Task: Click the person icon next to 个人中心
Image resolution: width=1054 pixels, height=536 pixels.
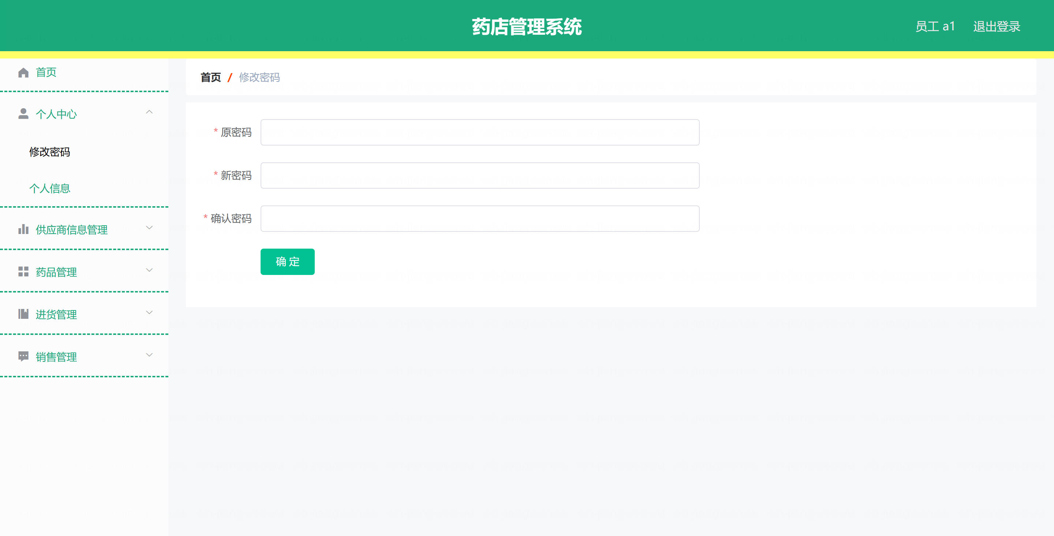Action: click(x=23, y=114)
